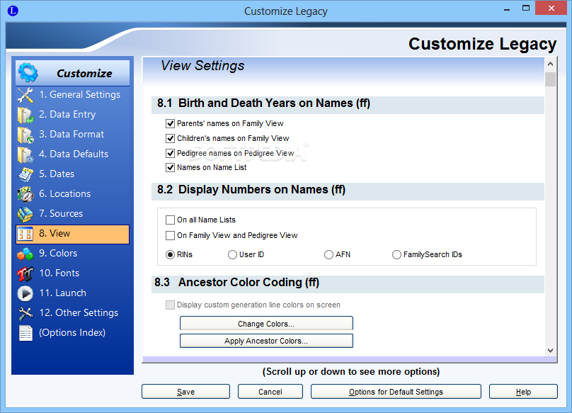Viewport: 572px width, 413px height.
Task: Toggle Pedigree names on Pedigree View
Action: (170, 153)
